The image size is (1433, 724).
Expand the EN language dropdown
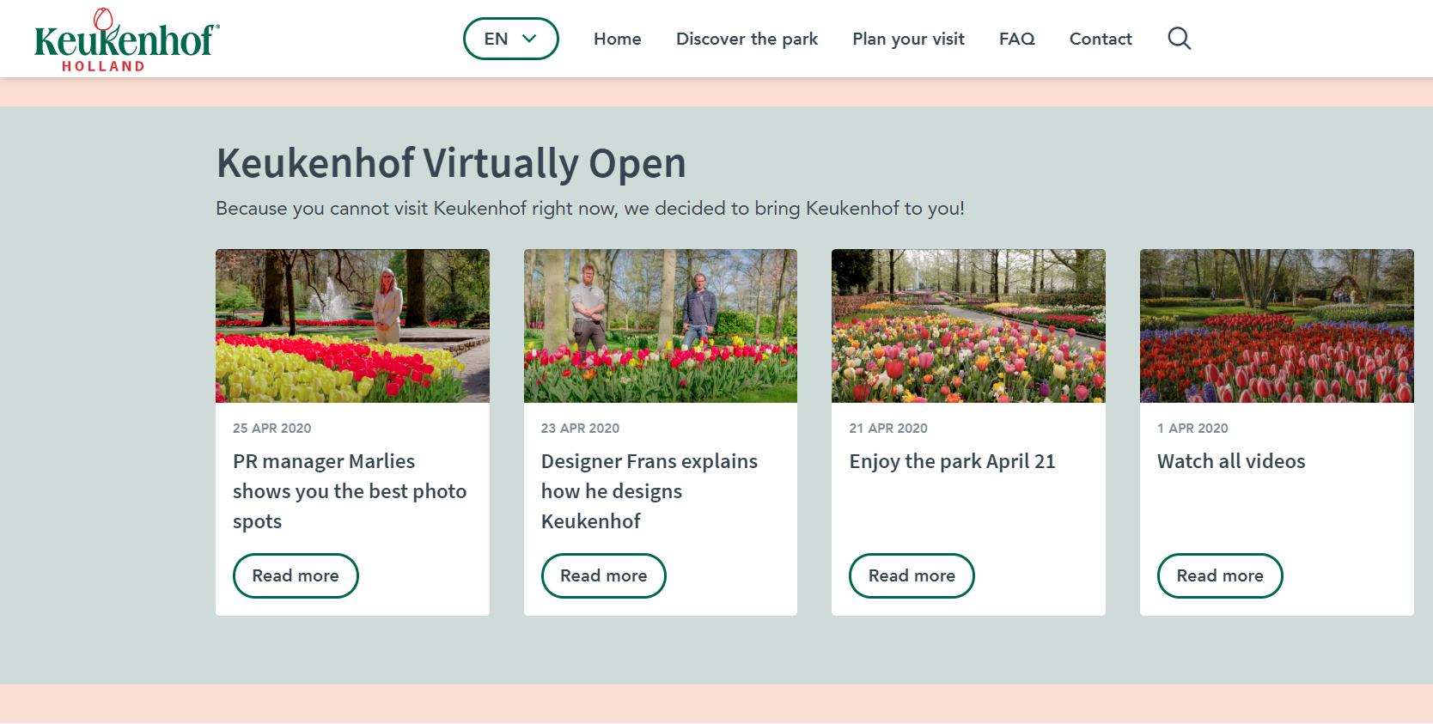[511, 39]
